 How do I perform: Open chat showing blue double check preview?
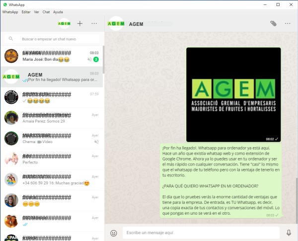[52, 221]
